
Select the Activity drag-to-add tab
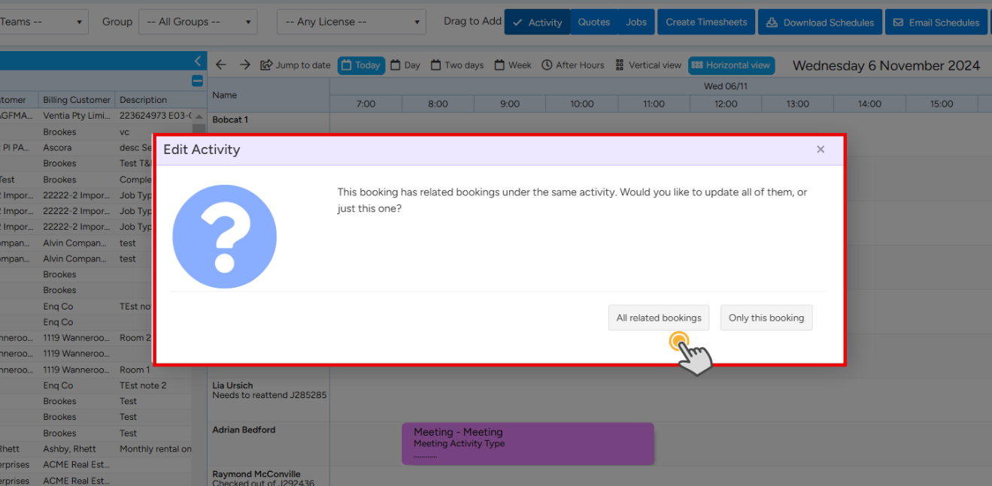pos(537,23)
